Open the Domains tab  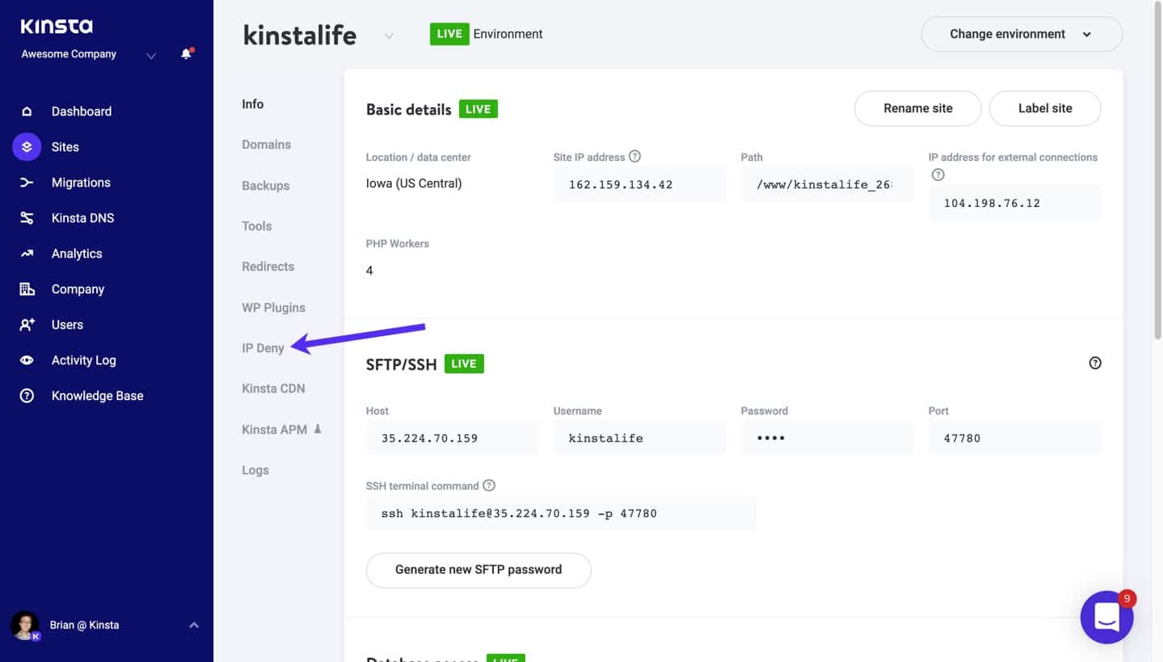click(266, 144)
